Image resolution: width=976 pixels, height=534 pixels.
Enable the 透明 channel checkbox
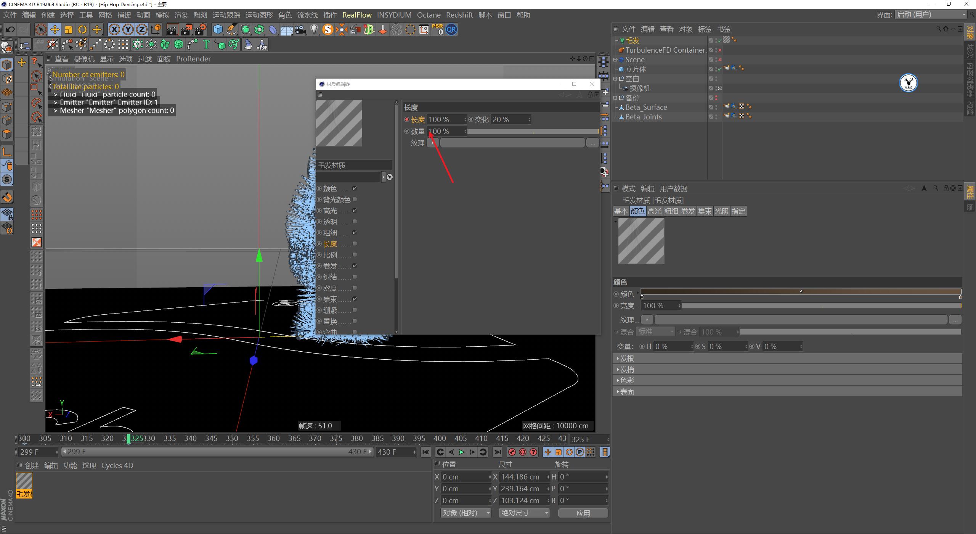pos(354,222)
